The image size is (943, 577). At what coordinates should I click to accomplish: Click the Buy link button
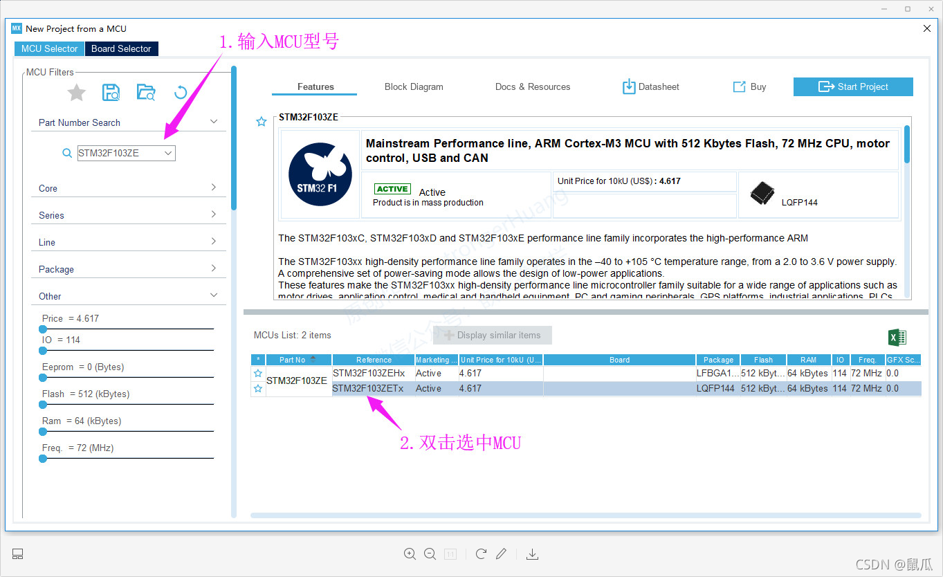pos(750,86)
